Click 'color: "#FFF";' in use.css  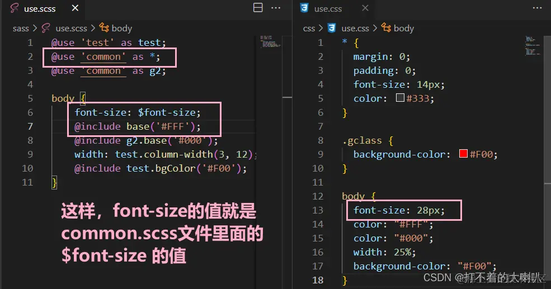[x=394, y=224]
